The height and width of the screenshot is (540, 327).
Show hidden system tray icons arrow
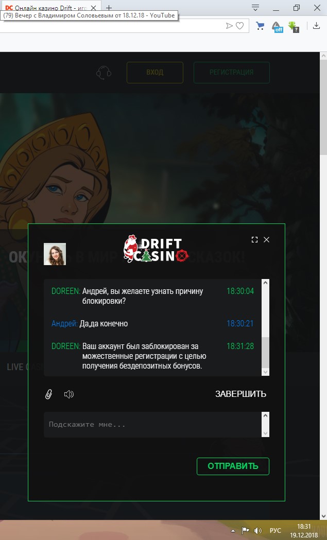click(x=233, y=531)
